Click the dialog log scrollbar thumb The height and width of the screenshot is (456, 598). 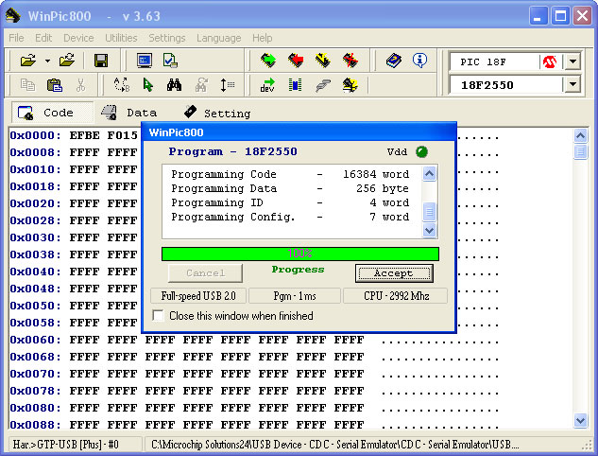click(430, 211)
